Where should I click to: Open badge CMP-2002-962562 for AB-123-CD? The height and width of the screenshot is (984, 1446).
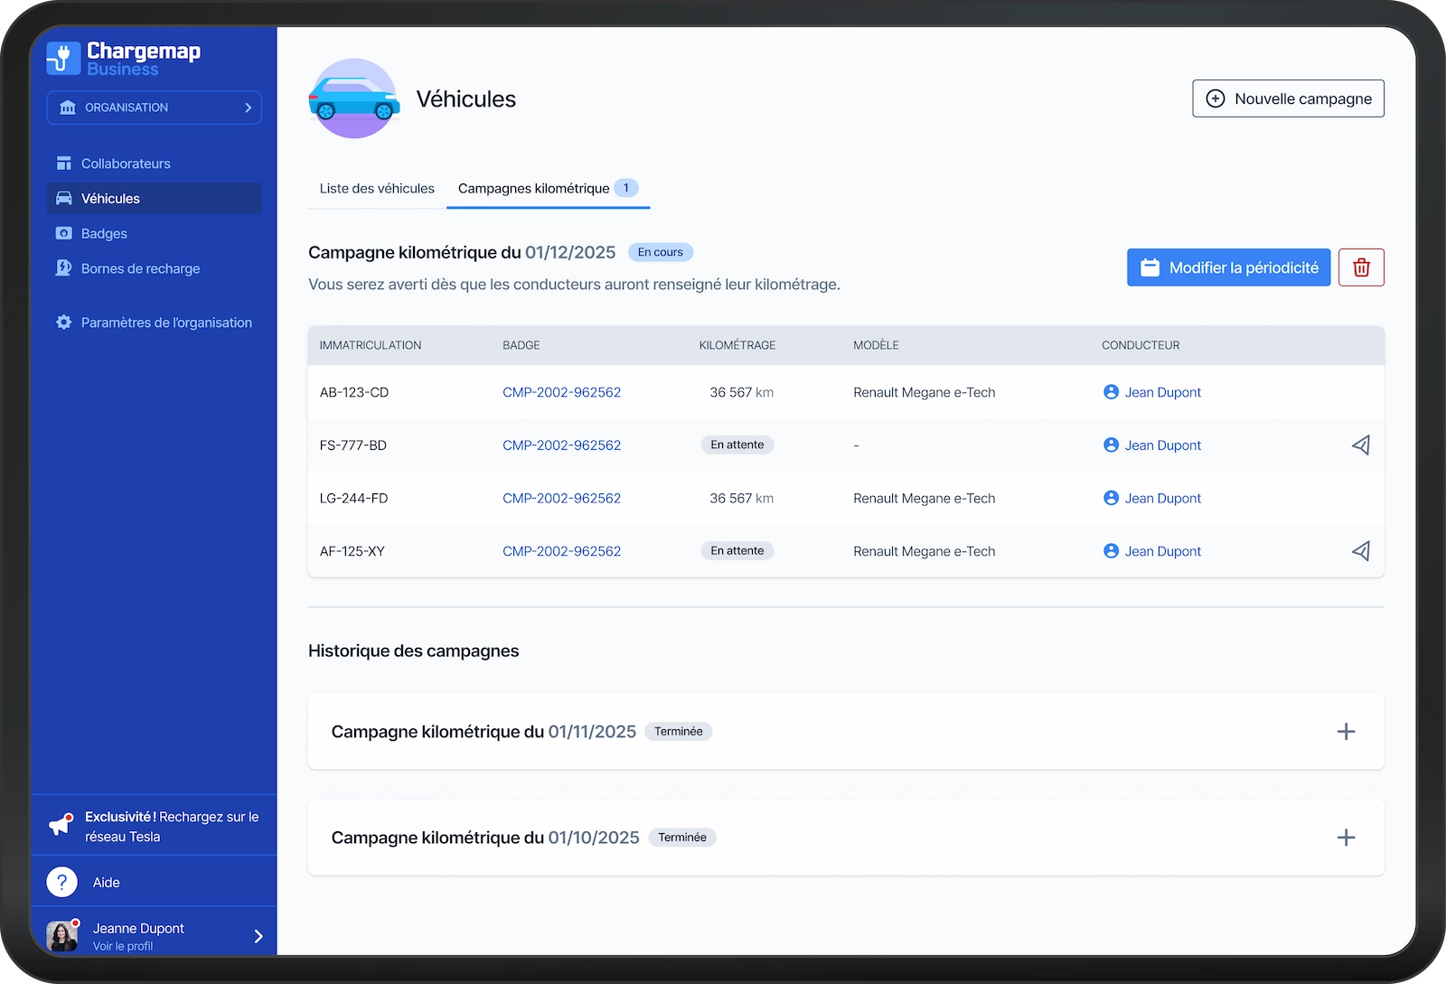pos(561,392)
